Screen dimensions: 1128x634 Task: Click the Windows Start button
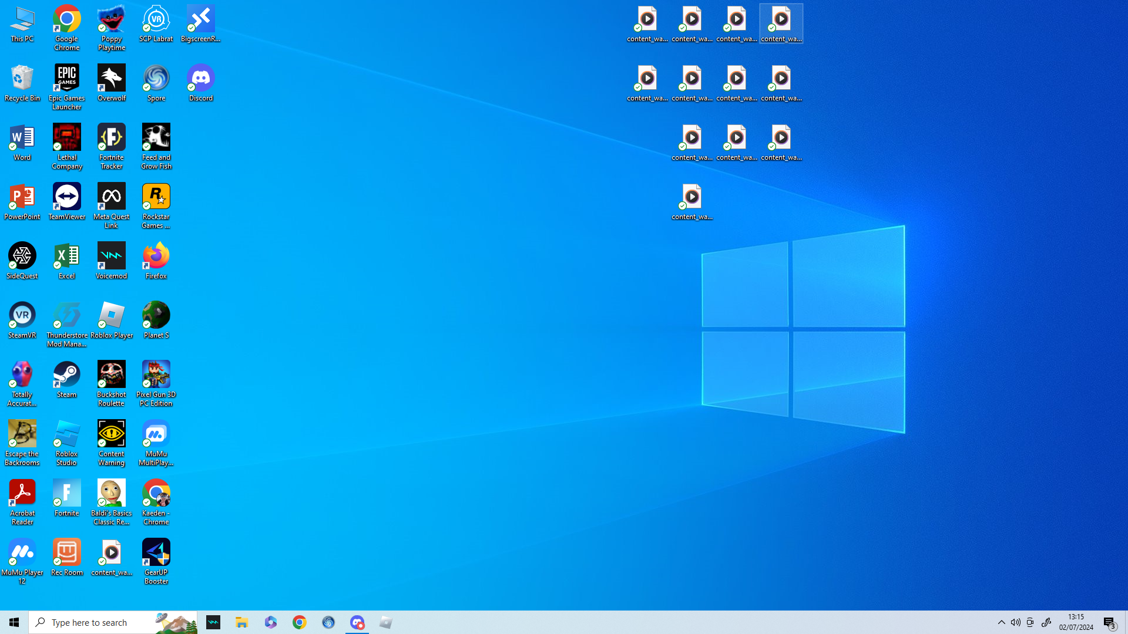click(14, 622)
